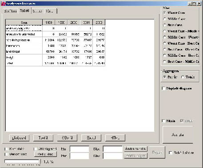Open the fourth tab in the tab strip
The image size is (203, 168).
point(50,11)
